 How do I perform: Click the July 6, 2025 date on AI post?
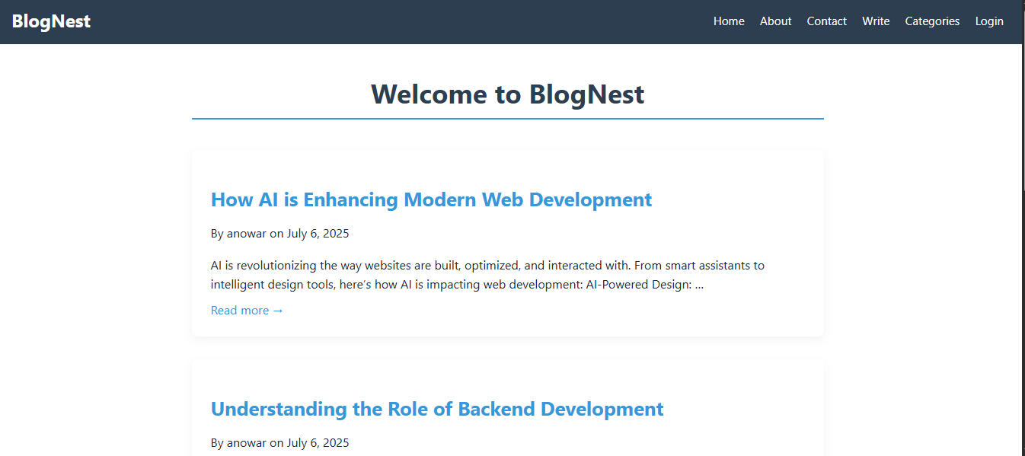(318, 234)
